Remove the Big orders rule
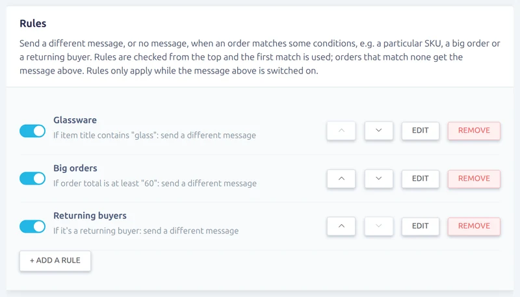The width and height of the screenshot is (520, 297). [474, 179]
